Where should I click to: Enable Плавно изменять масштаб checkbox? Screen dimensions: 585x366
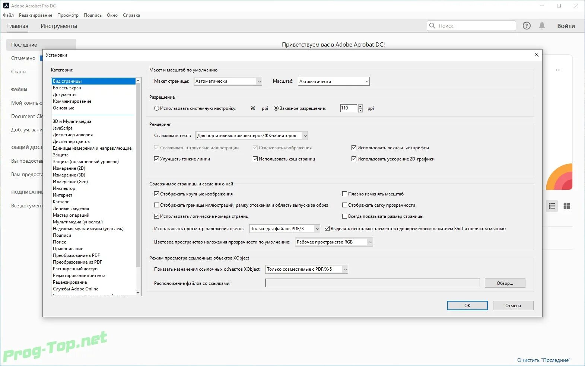[344, 194]
